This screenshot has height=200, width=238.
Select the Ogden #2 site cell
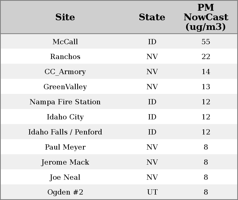pyautogui.click(x=65, y=192)
